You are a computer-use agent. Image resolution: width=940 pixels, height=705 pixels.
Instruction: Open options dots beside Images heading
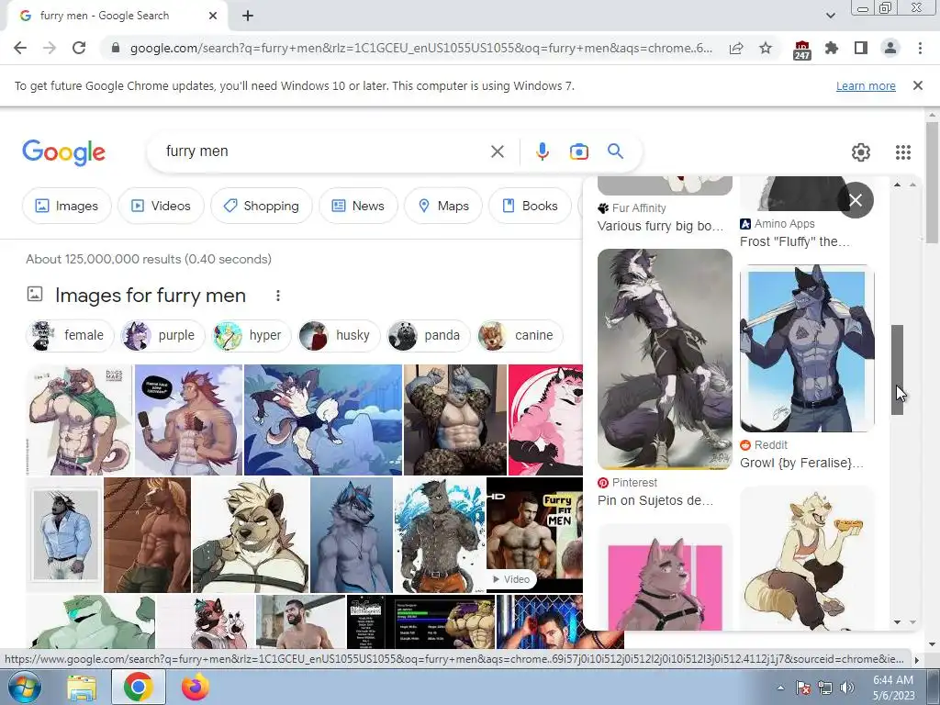277,296
